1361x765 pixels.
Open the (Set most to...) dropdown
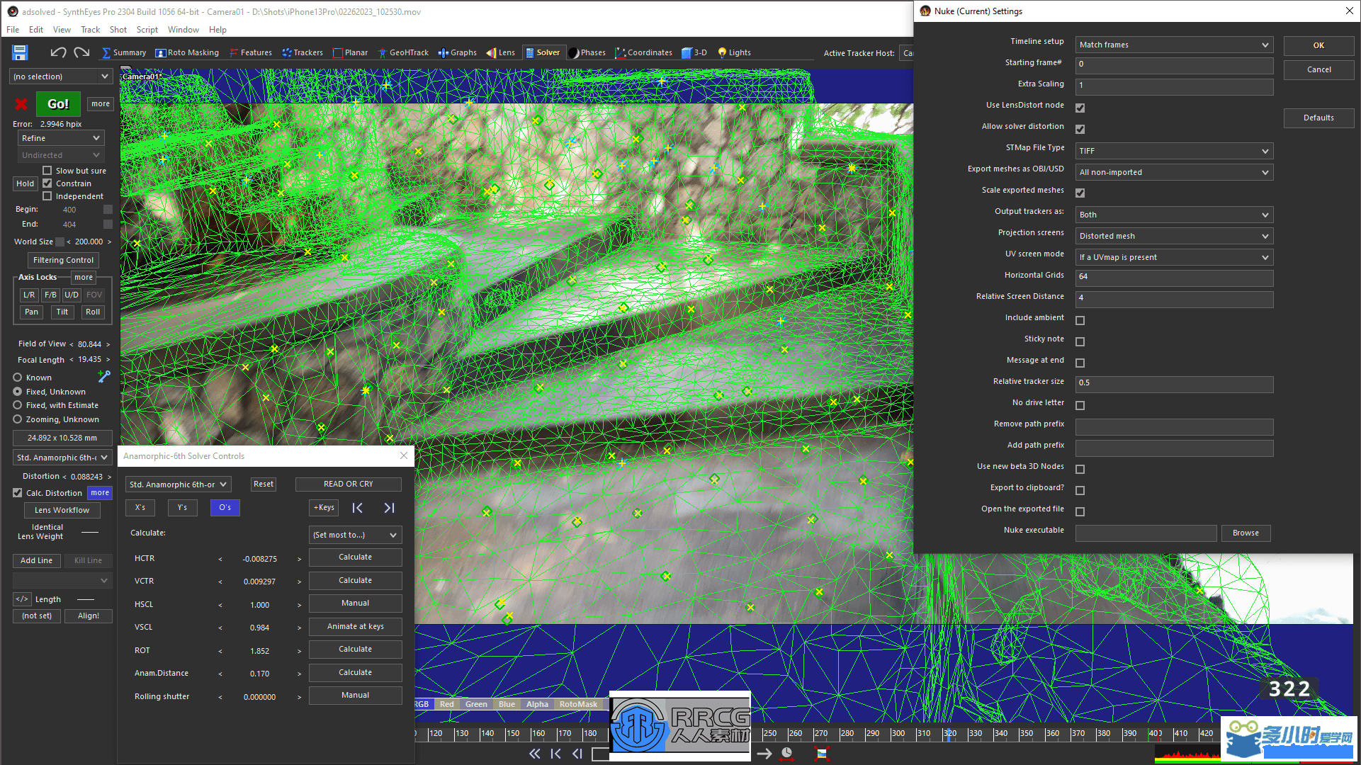pyautogui.click(x=356, y=535)
